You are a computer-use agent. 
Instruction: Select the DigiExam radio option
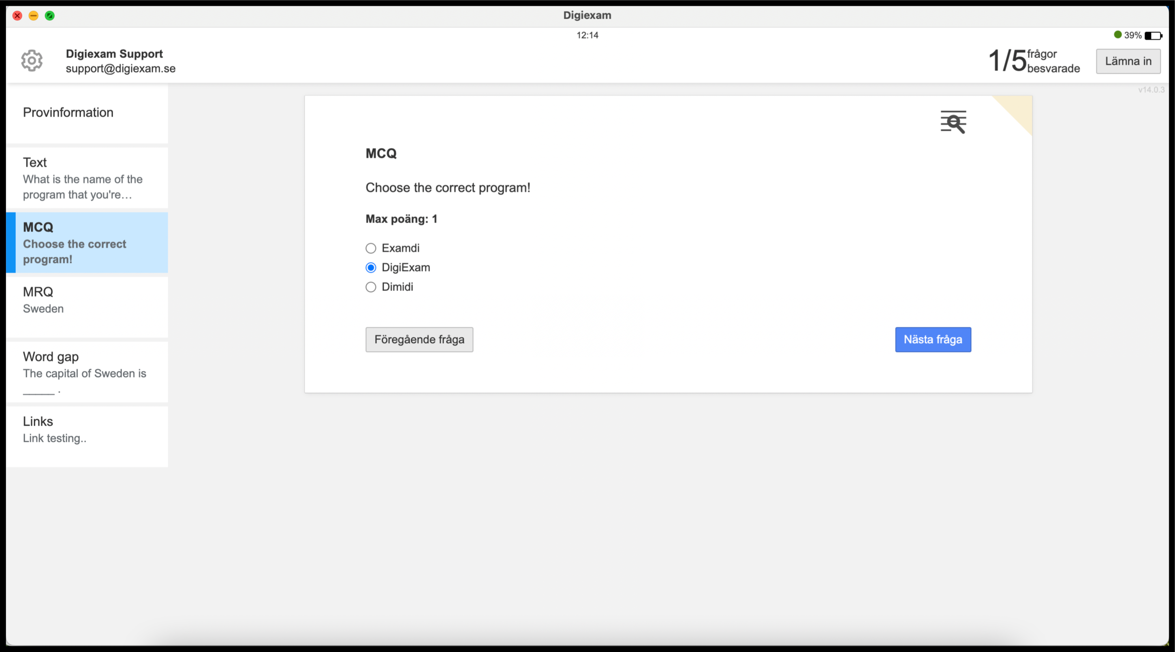tap(371, 268)
